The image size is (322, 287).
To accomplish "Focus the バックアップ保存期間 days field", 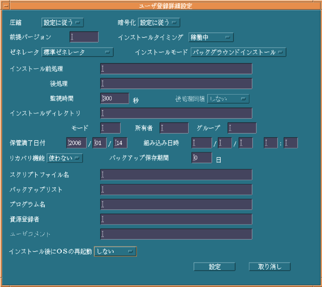I will click(202, 158).
